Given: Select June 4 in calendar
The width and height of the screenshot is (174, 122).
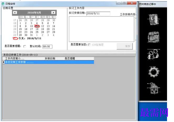Looking at the screenshot, I should pos(54,35).
